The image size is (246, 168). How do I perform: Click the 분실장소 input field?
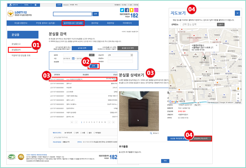[120, 58]
